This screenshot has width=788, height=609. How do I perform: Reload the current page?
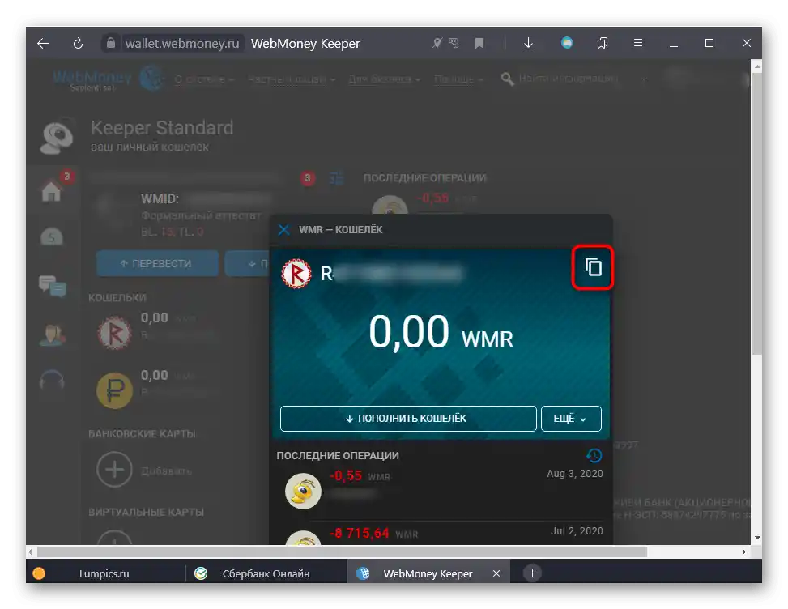point(78,44)
